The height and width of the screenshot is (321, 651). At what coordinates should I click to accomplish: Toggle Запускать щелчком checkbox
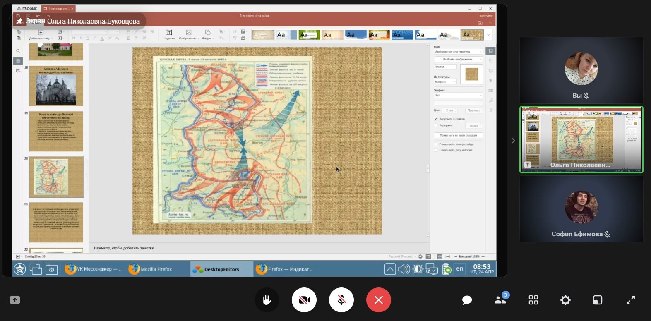(x=436, y=119)
